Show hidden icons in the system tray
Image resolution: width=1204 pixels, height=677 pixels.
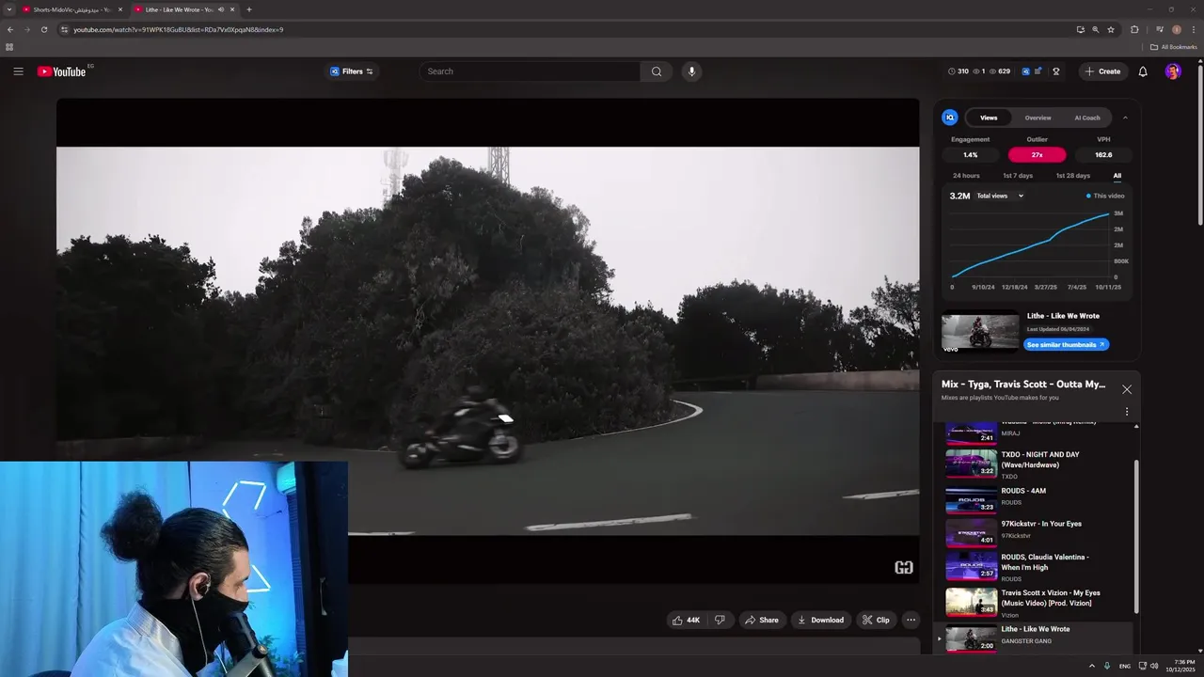1092,666
